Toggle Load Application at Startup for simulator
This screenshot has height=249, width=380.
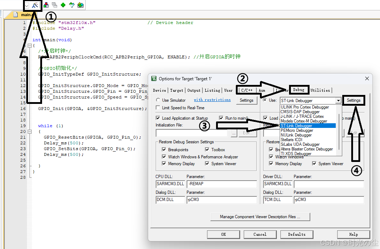coord(158,118)
